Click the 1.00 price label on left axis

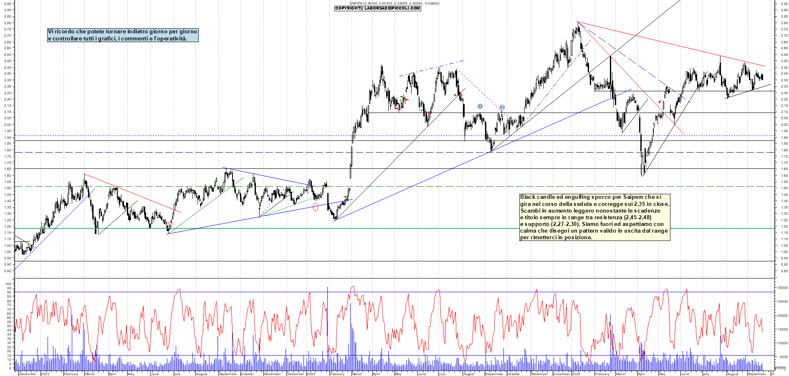[8, 252]
